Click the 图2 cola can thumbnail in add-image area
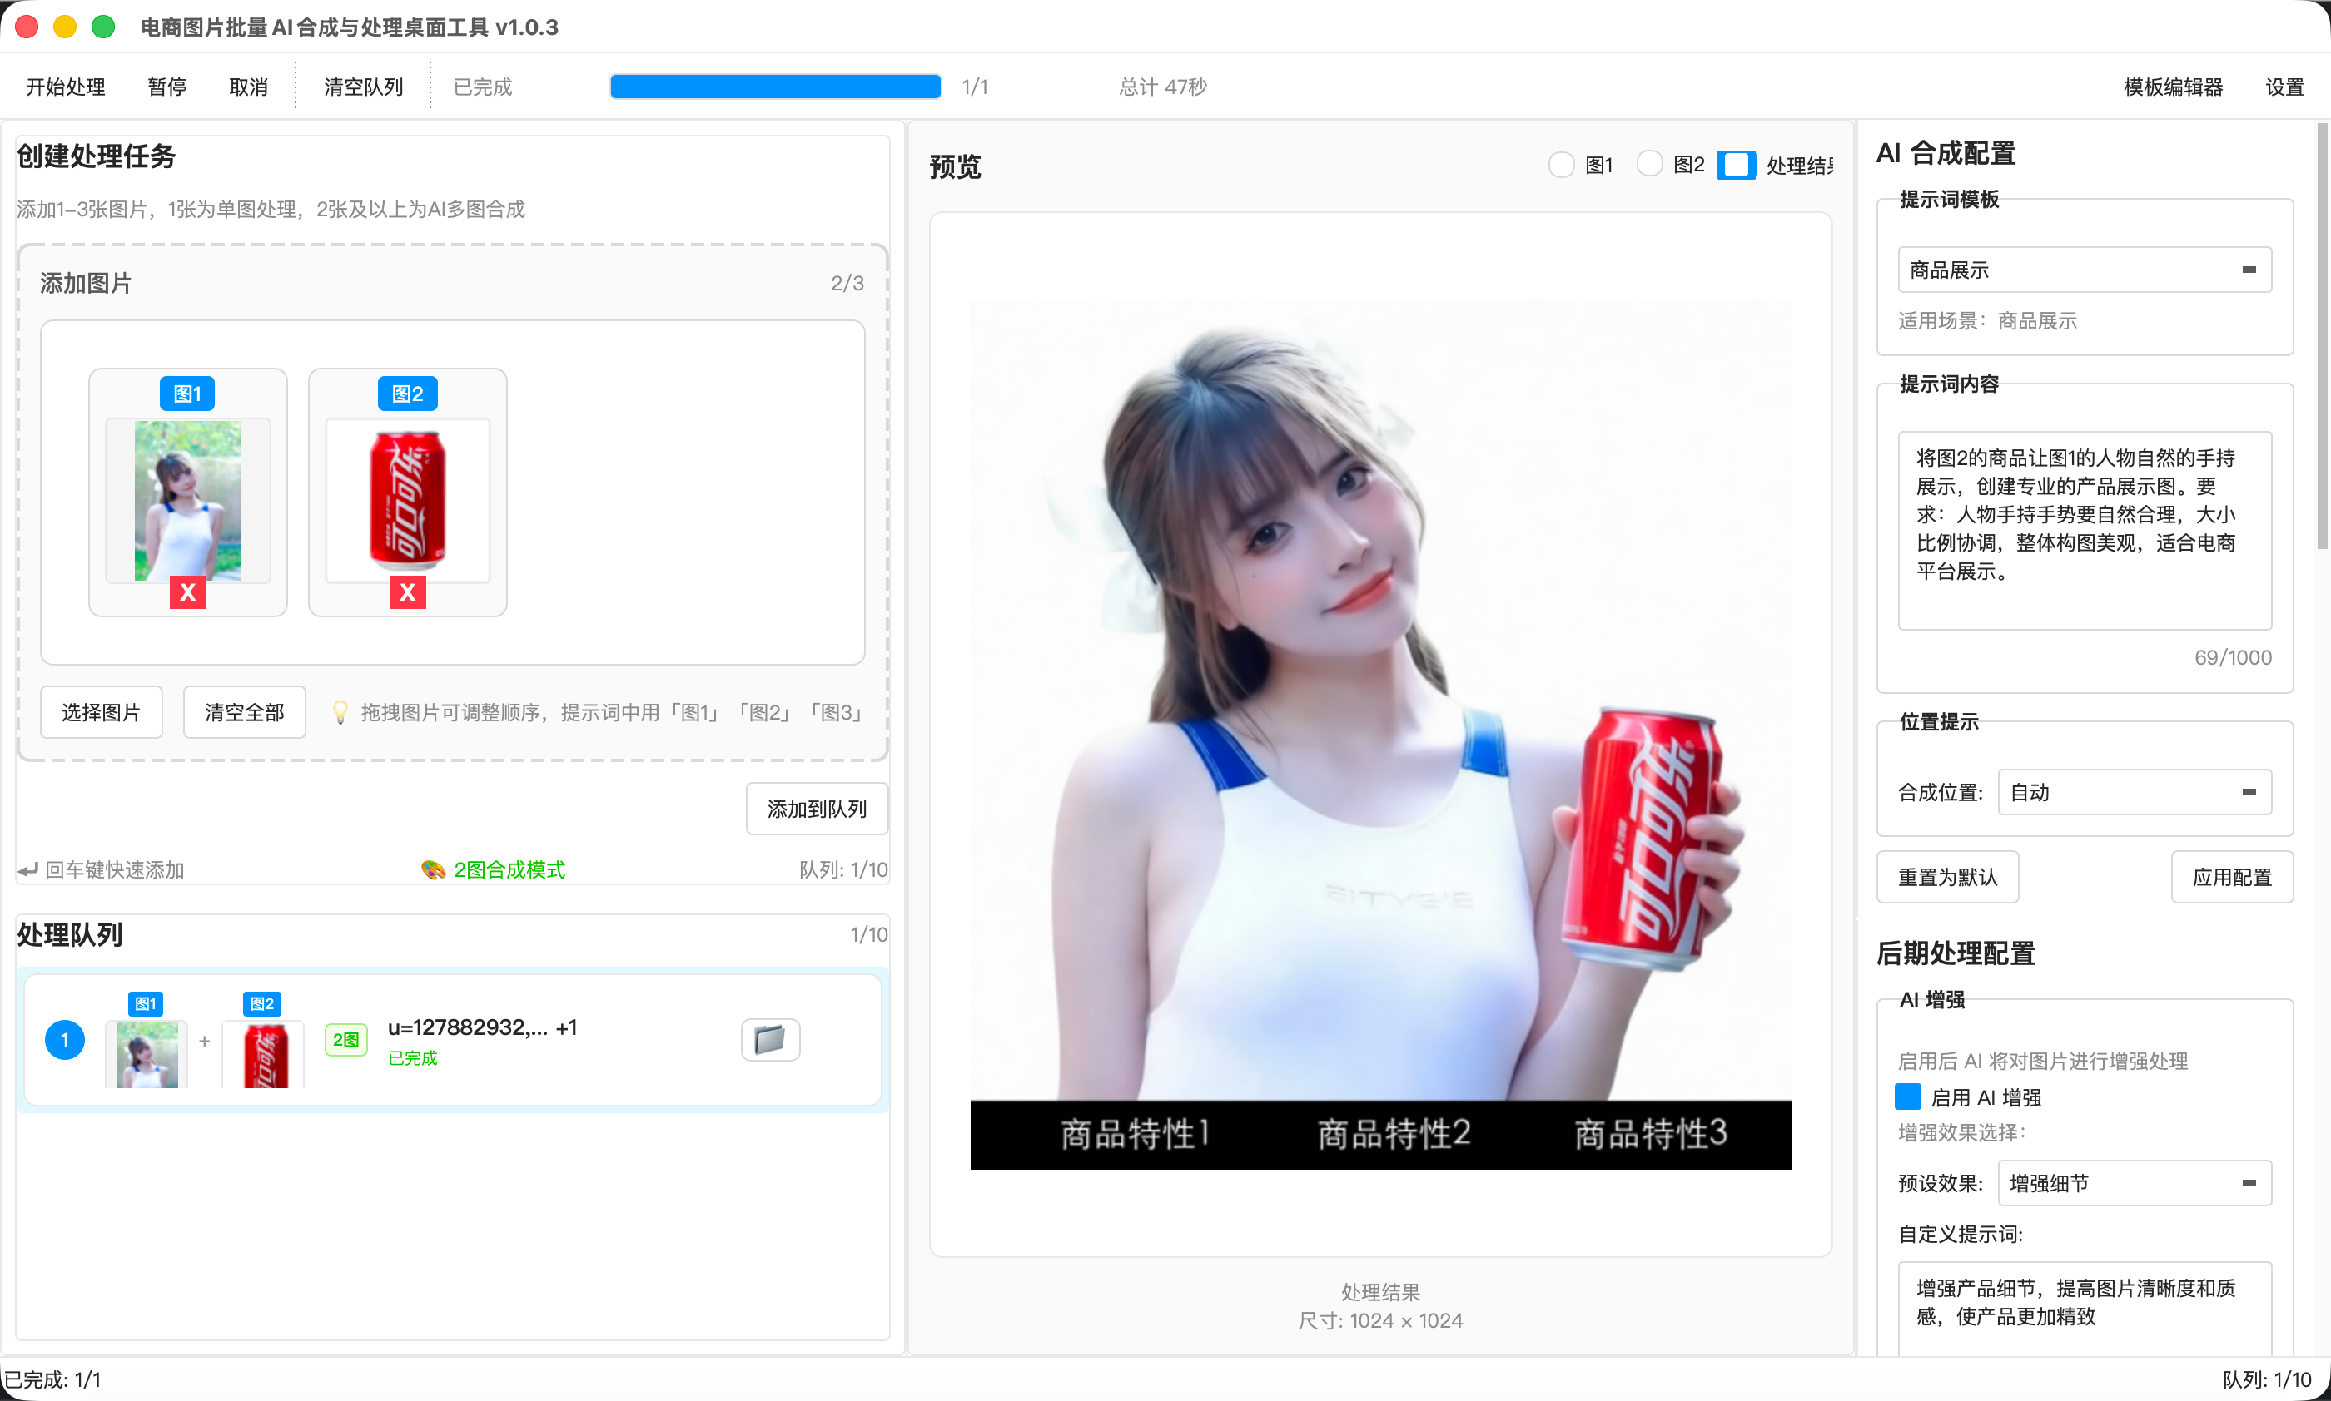Screen dimensions: 2331x1401 (x=408, y=500)
